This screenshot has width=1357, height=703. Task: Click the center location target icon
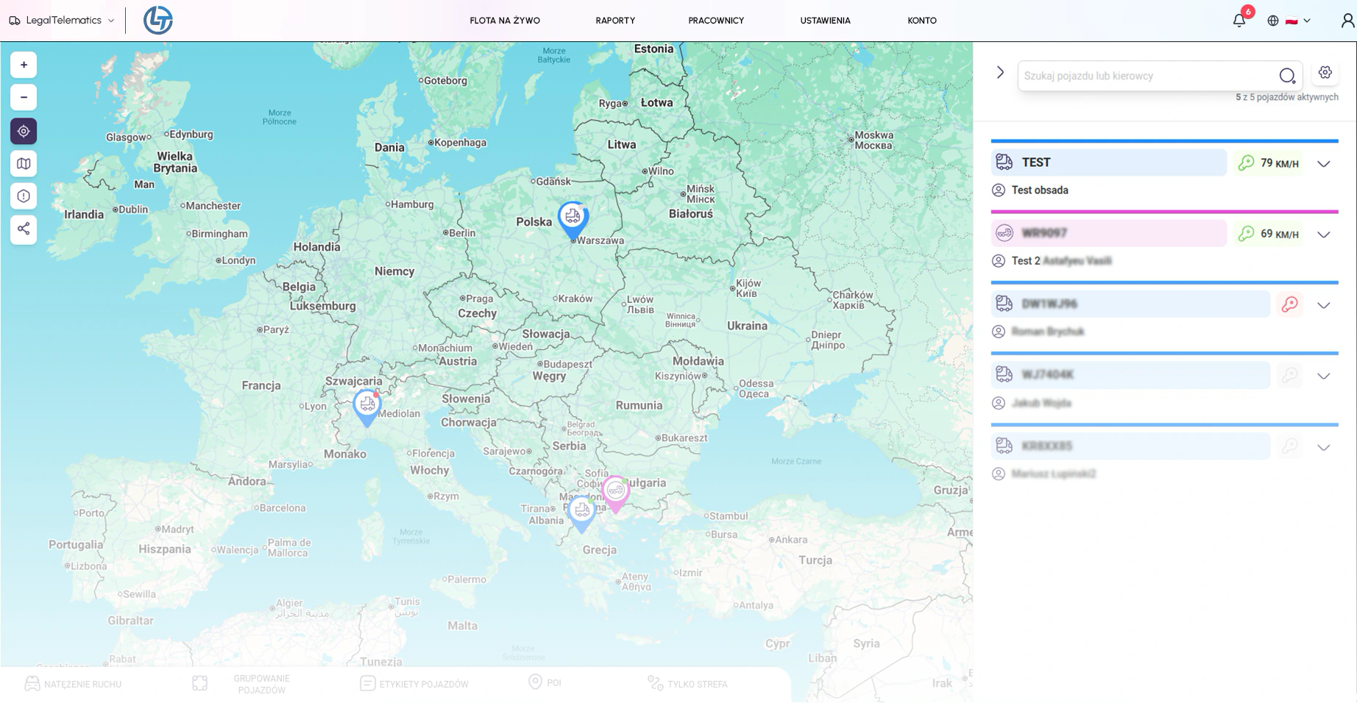coord(24,132)
